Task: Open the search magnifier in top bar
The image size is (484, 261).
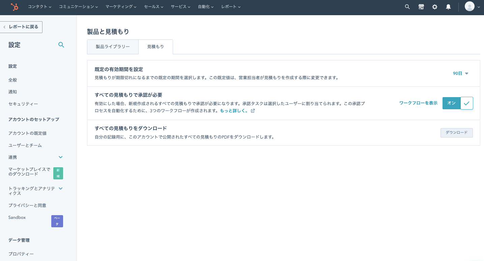Action: click(x=407, y=7)
